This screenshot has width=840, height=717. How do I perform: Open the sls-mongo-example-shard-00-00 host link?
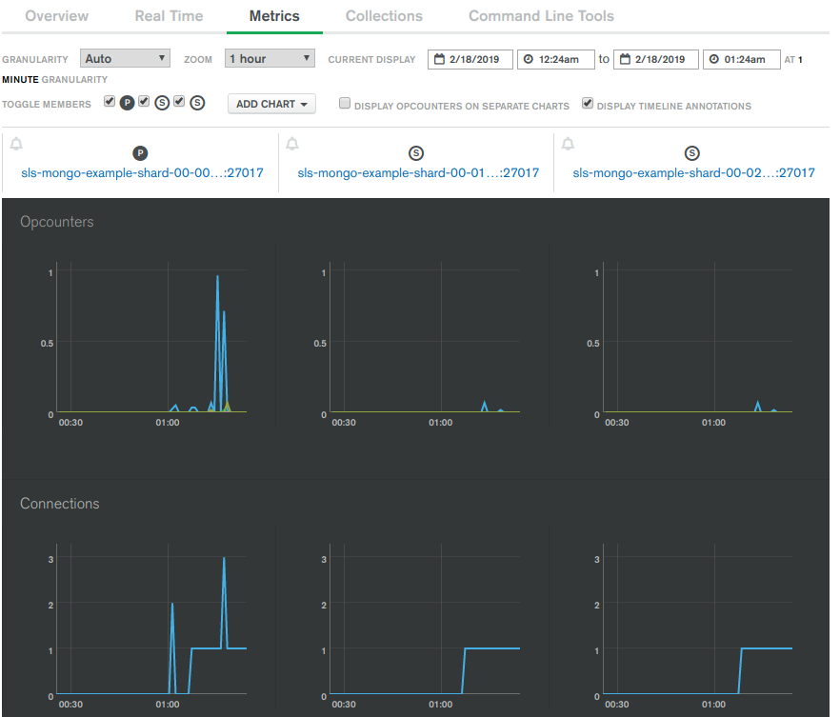pyautogui.click(x=141, y=173)
